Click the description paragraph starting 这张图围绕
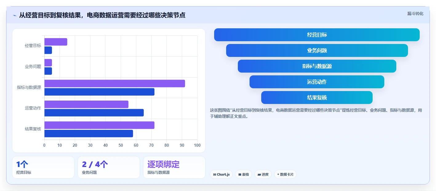 coord(316,113)
